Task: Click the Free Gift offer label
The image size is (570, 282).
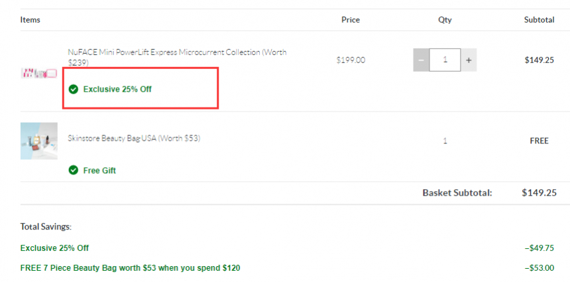Action: point(99,171)
